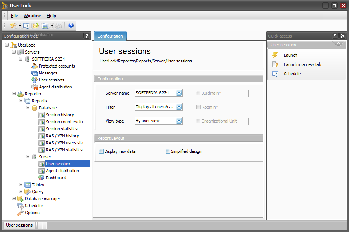Open the File menu
The width and height of the screenshot is (349, 232).
pos(14,16)
